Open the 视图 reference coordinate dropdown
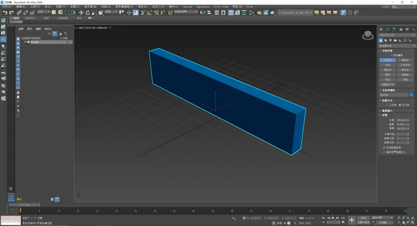The width and height of the screenshot is (417, 226). pos(111,12)
